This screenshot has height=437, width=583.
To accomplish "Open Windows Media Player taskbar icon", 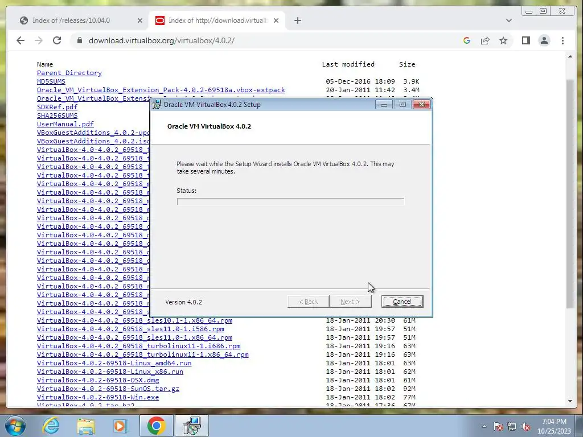I will [x=120, y=426].
